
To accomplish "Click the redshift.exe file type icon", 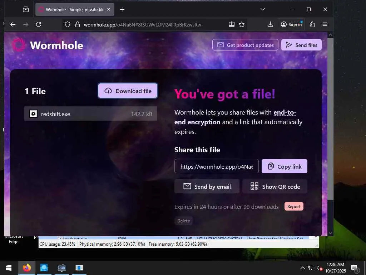I will [33, 114].
